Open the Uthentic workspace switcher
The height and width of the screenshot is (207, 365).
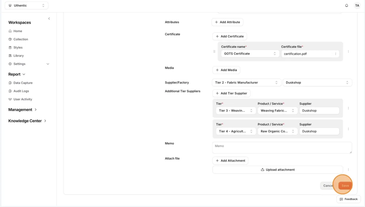(x=27, y=6)
